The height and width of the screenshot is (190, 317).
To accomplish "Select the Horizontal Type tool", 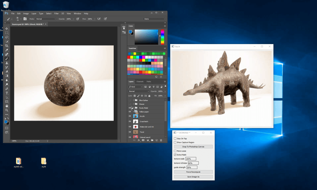I will point(7,93).
